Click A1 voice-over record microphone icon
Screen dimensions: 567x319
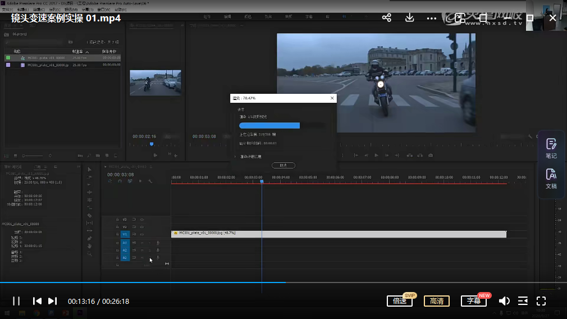(158, 243)
